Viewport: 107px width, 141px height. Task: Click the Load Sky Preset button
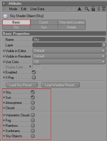(x=22, y=85)
